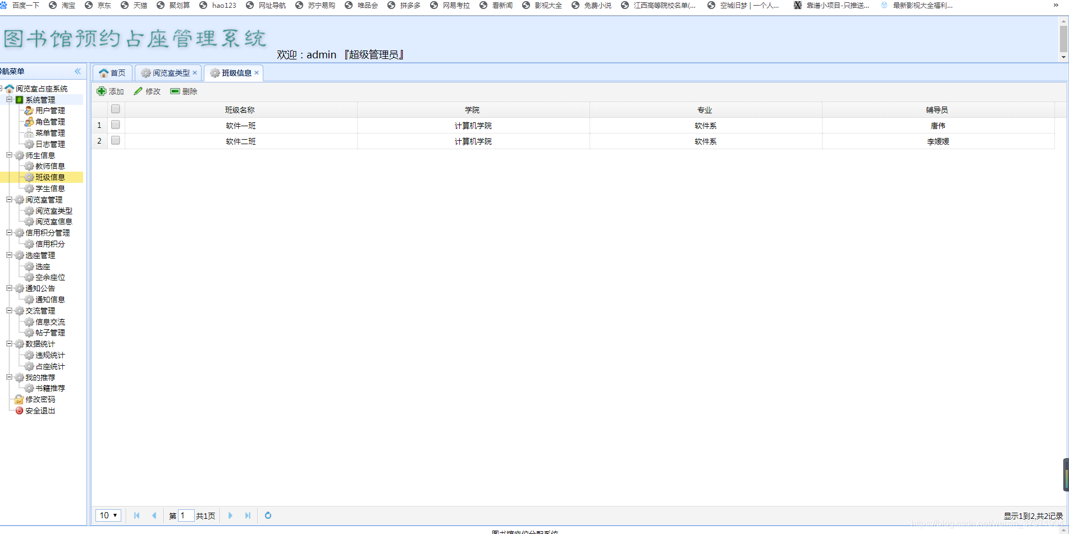
Task: Close the 阅览室类型 tab
Action: pyautogui.click(x=195, y=73)
